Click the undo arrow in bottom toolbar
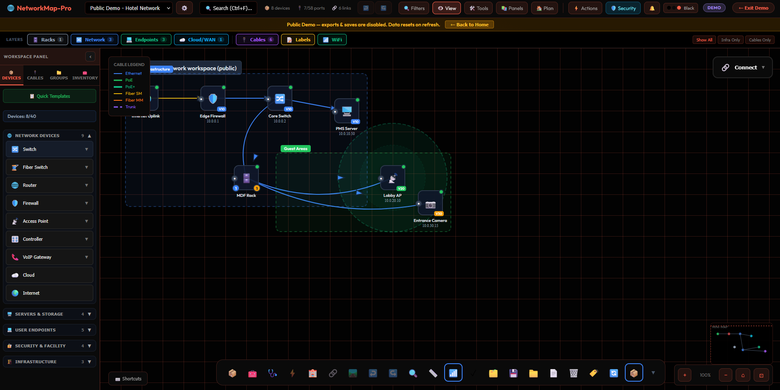The width and height of the screenshot is (780, 390). [x=373, y=372]
